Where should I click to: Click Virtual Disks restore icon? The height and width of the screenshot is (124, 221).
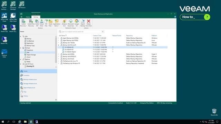pos(41,23)
